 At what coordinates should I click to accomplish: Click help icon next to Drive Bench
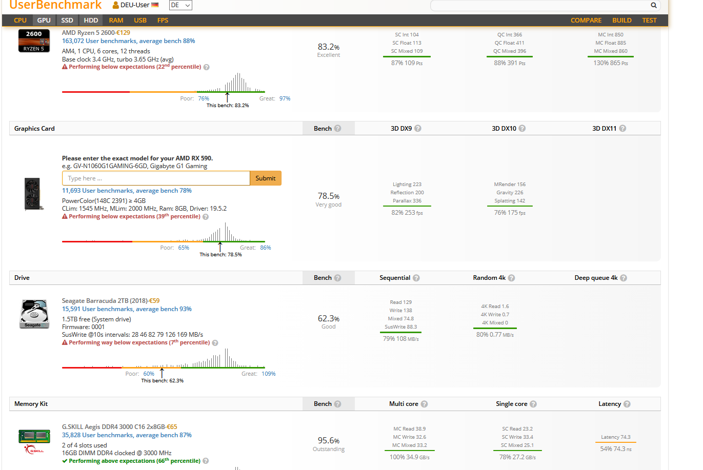click(337, 278)
